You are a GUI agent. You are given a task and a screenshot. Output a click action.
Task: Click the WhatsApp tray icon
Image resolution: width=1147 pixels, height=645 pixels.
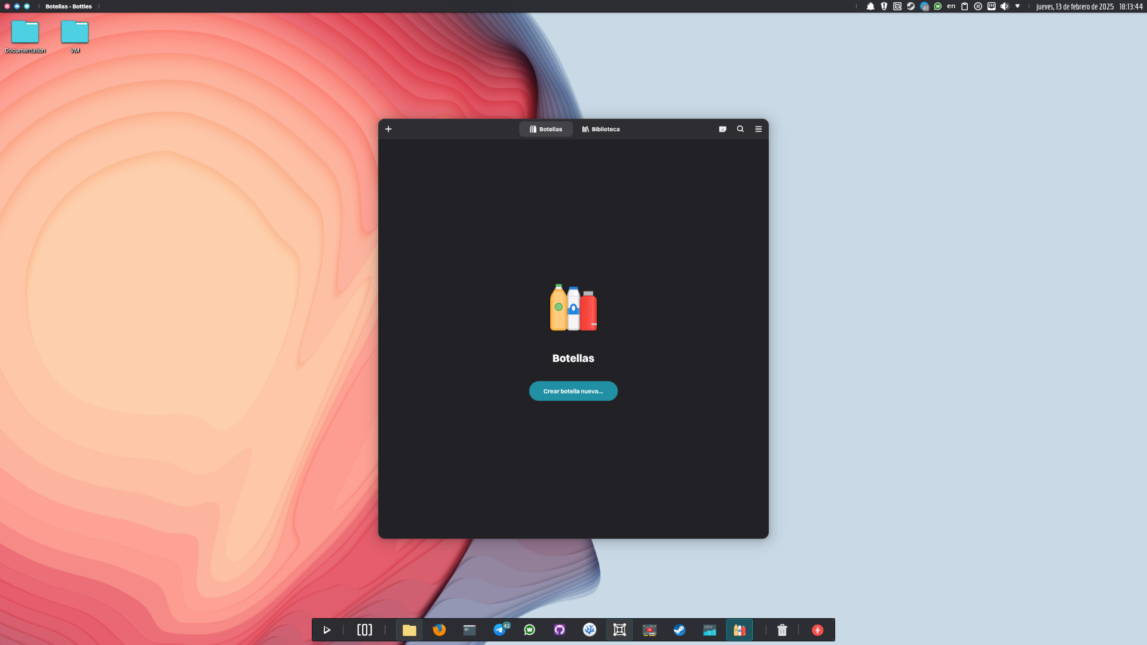click(938, 7)
